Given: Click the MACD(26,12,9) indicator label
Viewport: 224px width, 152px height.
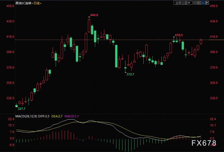Looking at the screenshot, I should click(x=26, y=116).
